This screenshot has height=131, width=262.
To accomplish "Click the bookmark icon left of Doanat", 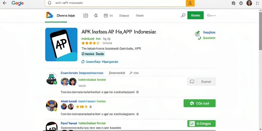I will [192, 82].
